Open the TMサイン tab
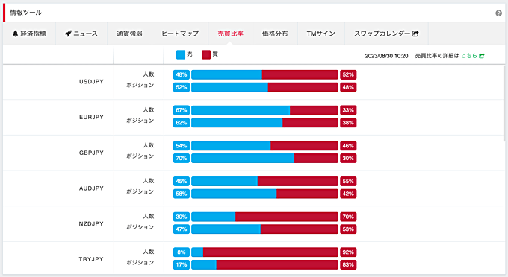This screenshot has width=508, height=277. point(321,34)
